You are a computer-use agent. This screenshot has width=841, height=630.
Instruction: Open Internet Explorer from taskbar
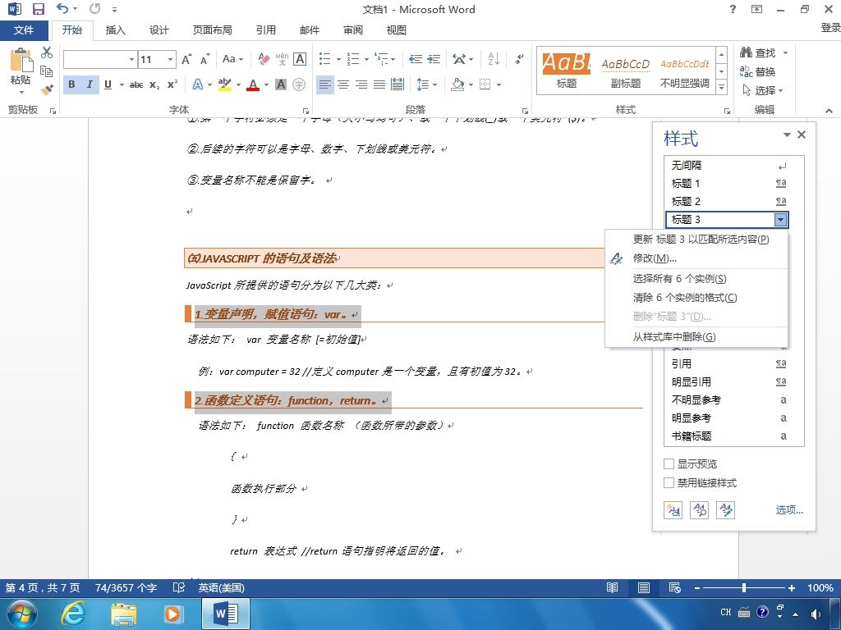pyautogui.click(x=73, y=614)
